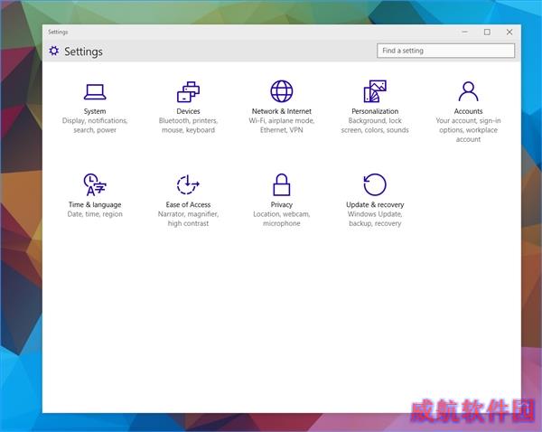Click 'Windows Update, backup, recovery' text
This screenshot has height=432, width=542.
(x=375, y=219)
